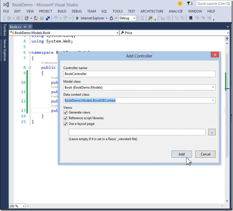
Task: Click the Quick Launch search box
Action: coord(213,4)
